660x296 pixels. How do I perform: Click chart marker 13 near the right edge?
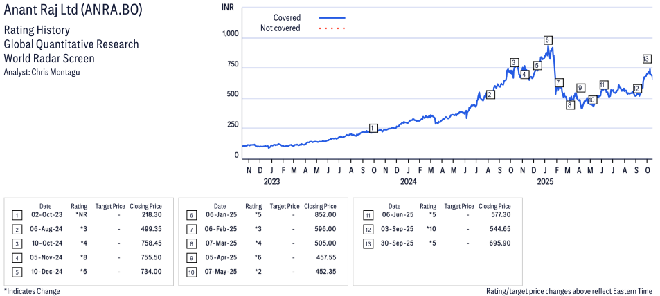pos(646,59)
